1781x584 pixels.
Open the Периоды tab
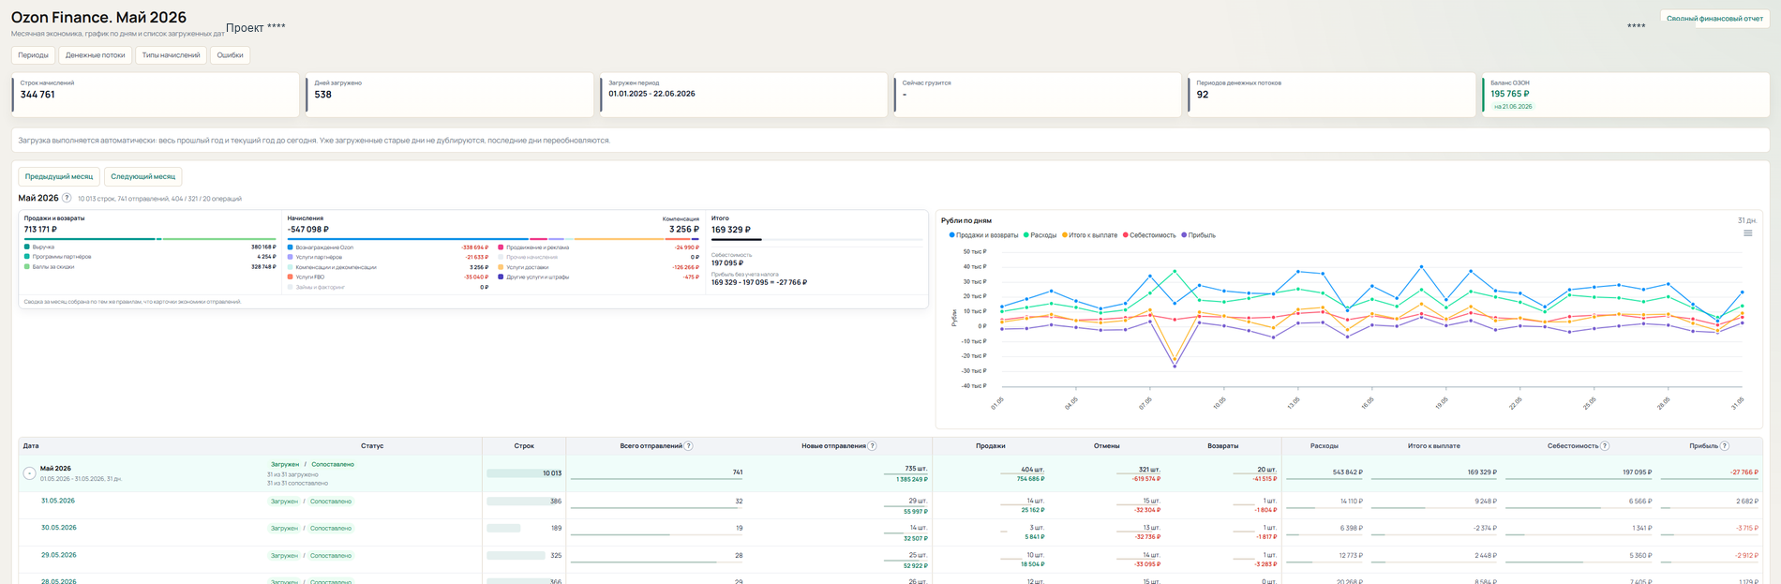(33, 55)
